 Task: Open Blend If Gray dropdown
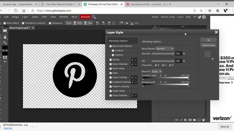click(x=156, y=71)
